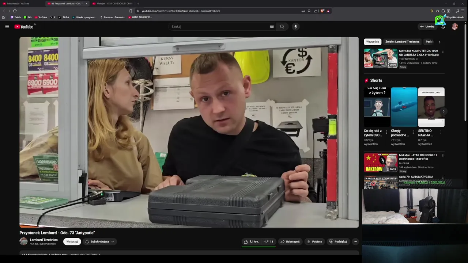Select the Wszystkie filter chip
Screen dimensions: 468x263
tap(373, 42)
